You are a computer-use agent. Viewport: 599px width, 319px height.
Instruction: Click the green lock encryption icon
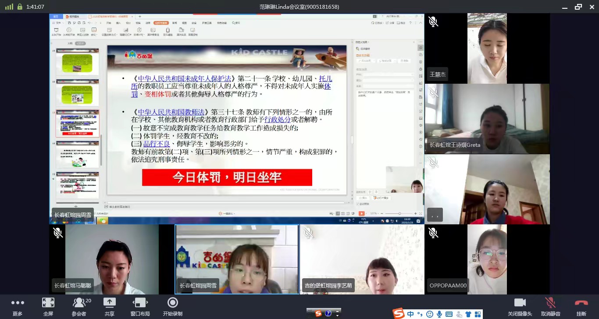[x=20, y=7]
